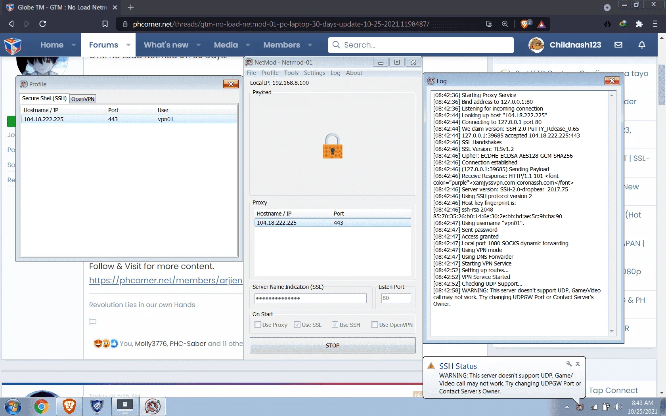Open the NetMod Settings menu

tap(314, 73)
